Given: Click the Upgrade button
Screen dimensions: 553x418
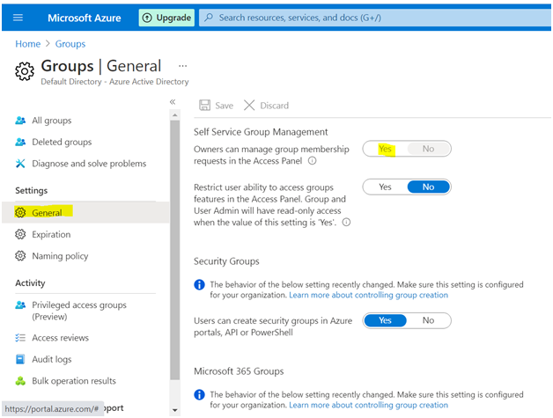Looking at the screenshot, I should 166,18.
